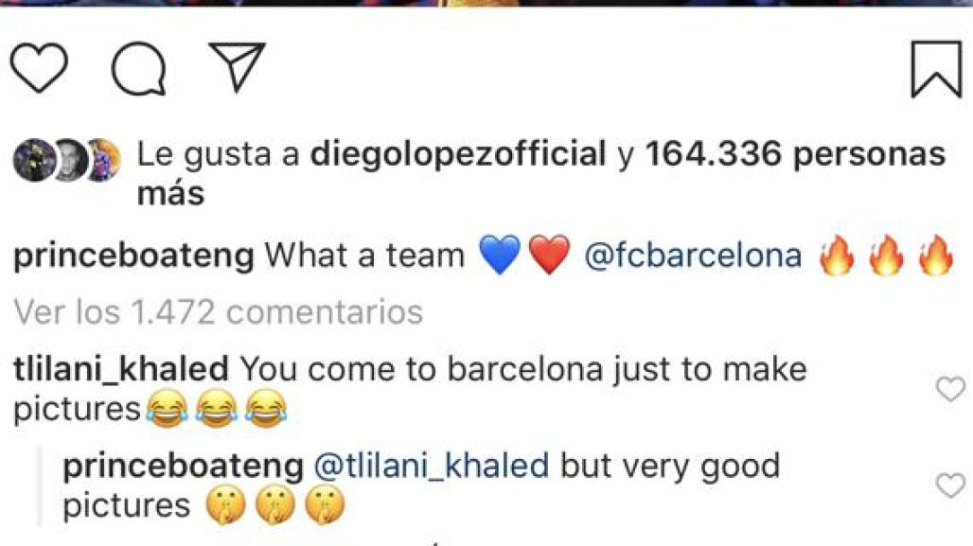The height and width of the screenshot is (546, 973).
Task: Expand Ver los 1.472 comentarios
Action: tap(219, 311)
